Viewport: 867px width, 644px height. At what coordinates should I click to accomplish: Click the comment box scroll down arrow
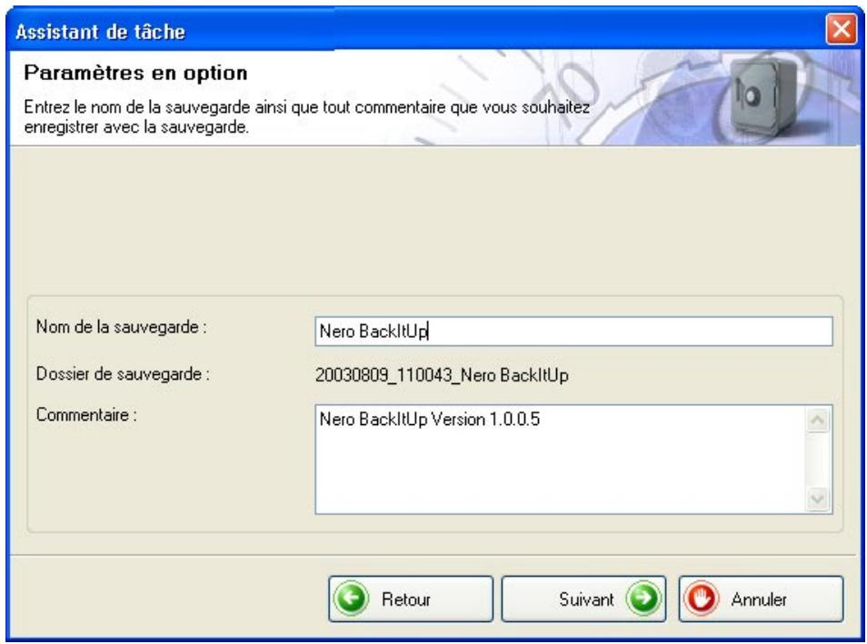click(x=817, y=500)
